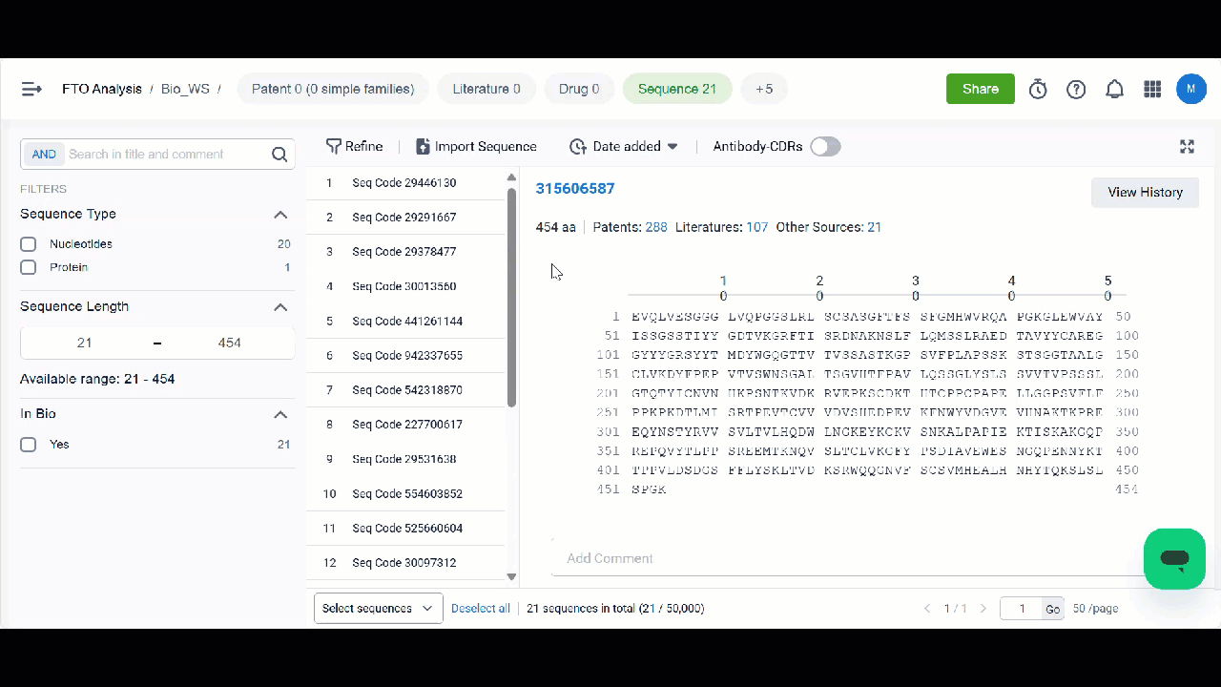
Task: Check the Yes checkbox under In Bio
Action: (28, 444)
